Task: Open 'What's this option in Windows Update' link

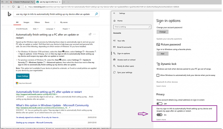Action: (x=52, y=105)
